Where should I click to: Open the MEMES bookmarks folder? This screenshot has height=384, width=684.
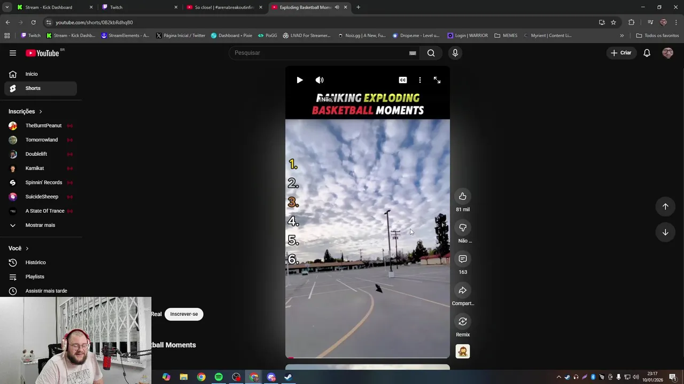(506, 36)
